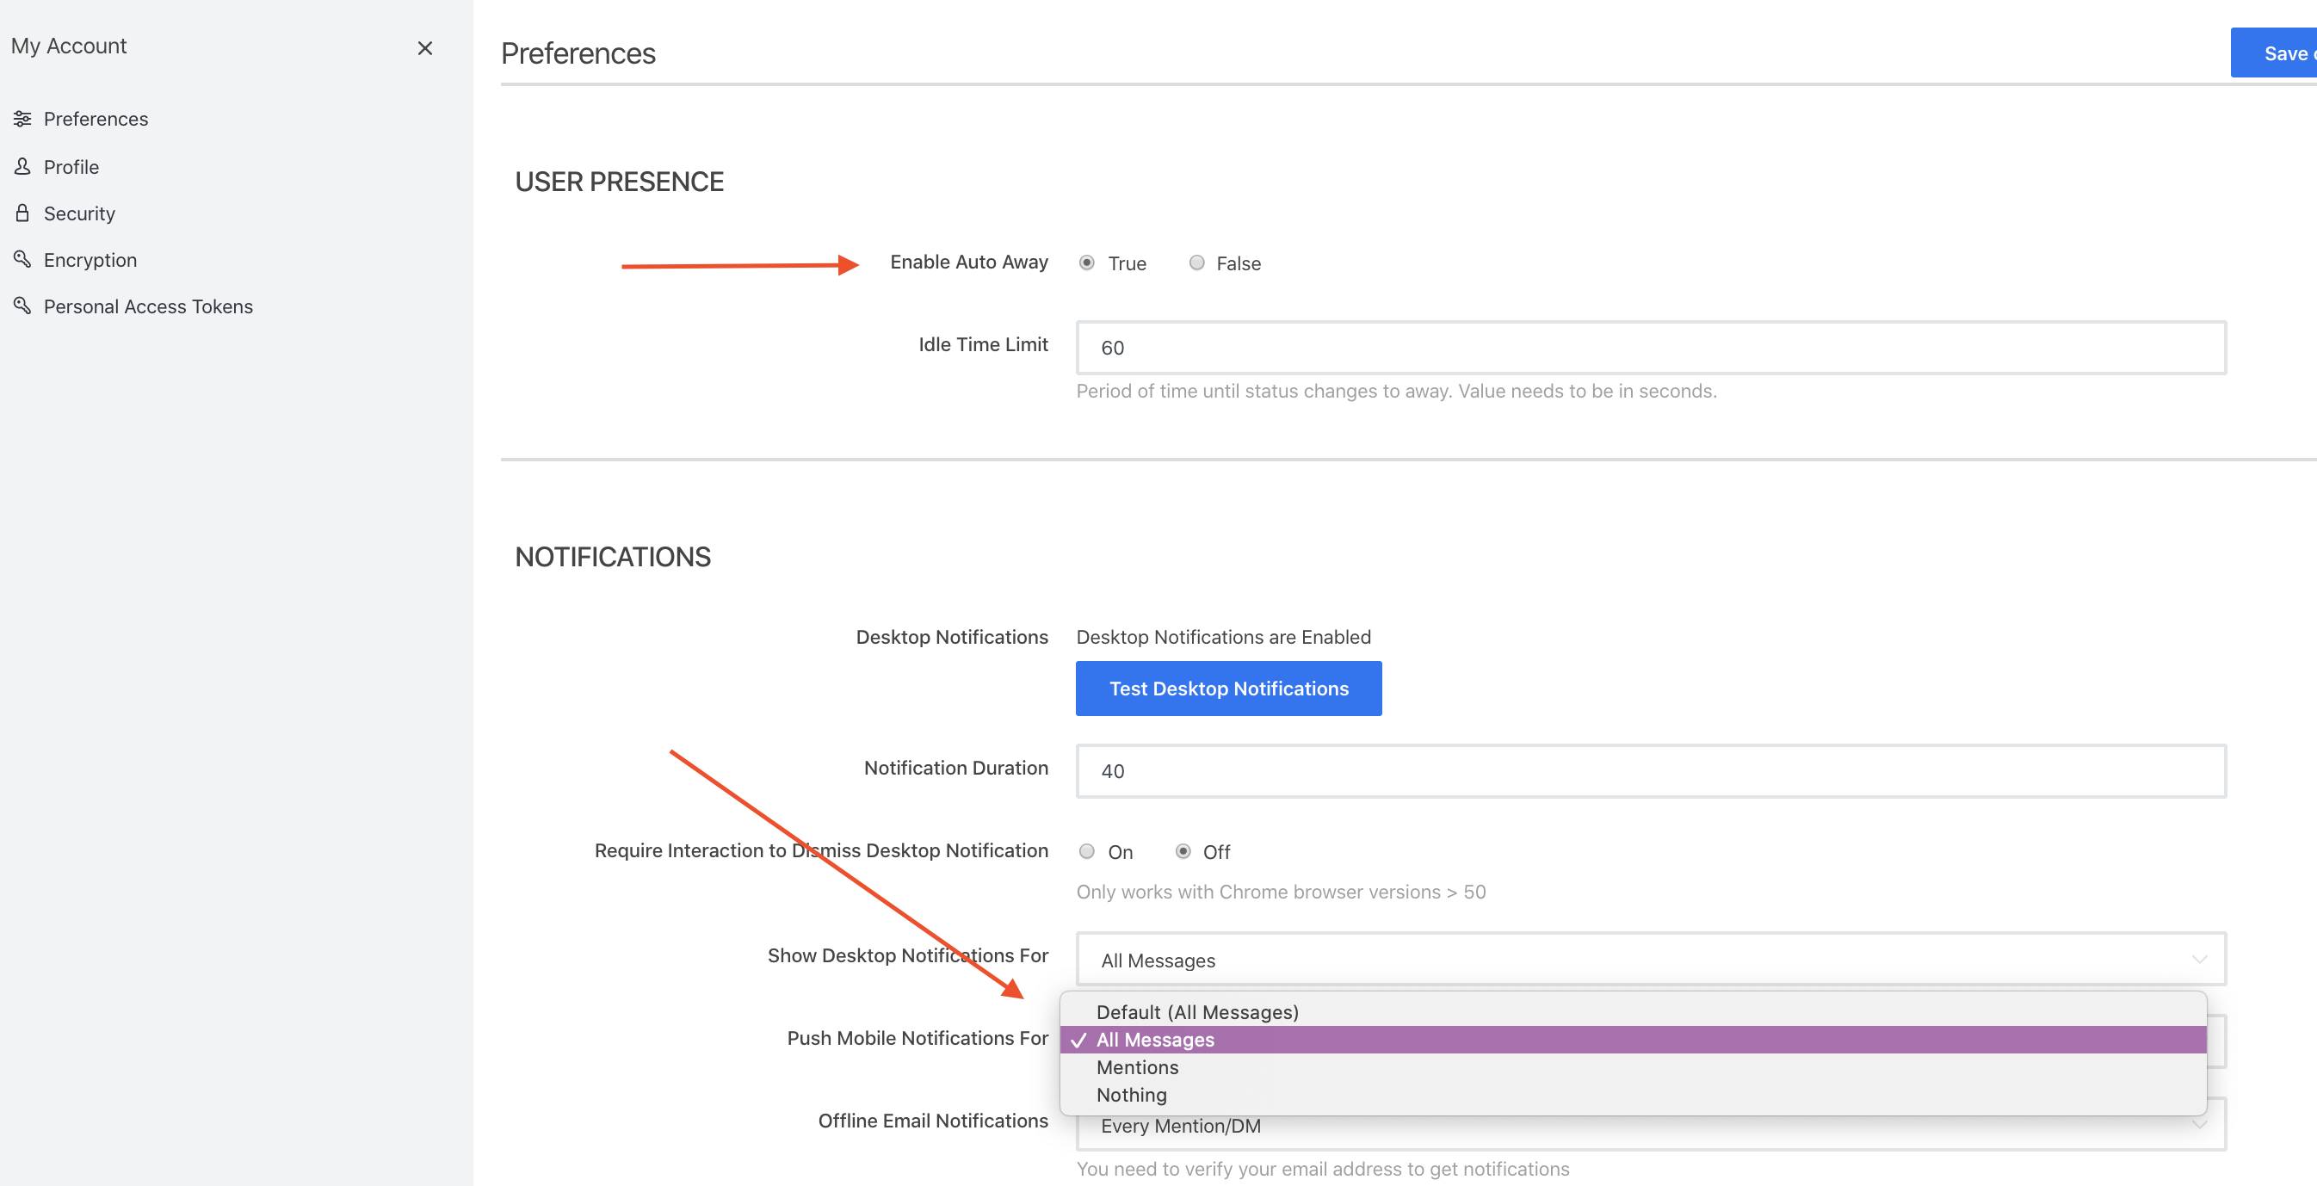Screen dimensions: 2317x1186
Task: Click the Encryption key icon
Action: [22, 259]
